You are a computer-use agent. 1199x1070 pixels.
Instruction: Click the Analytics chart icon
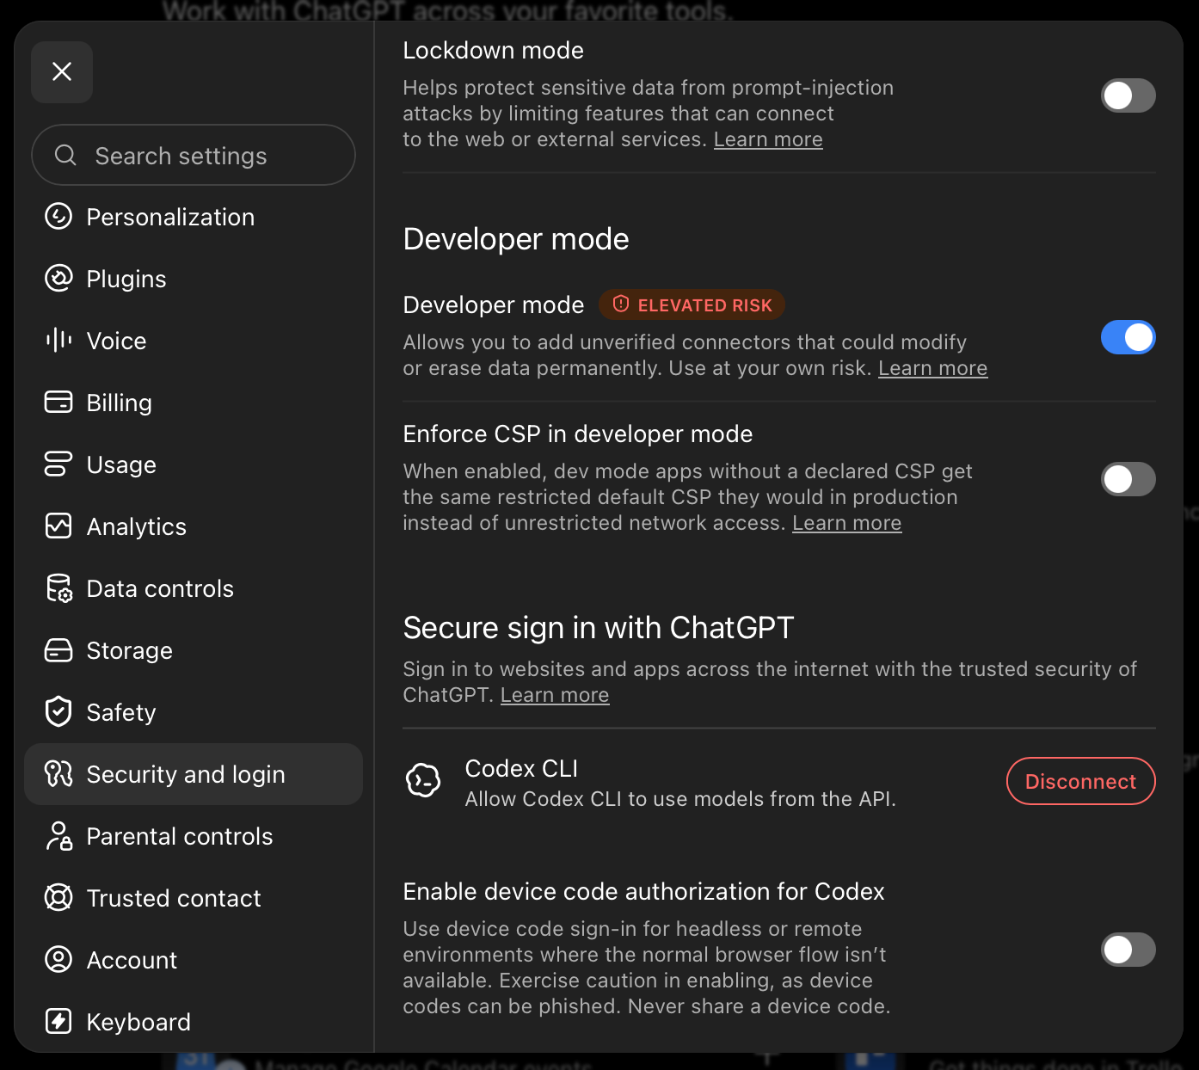[58, 526]
